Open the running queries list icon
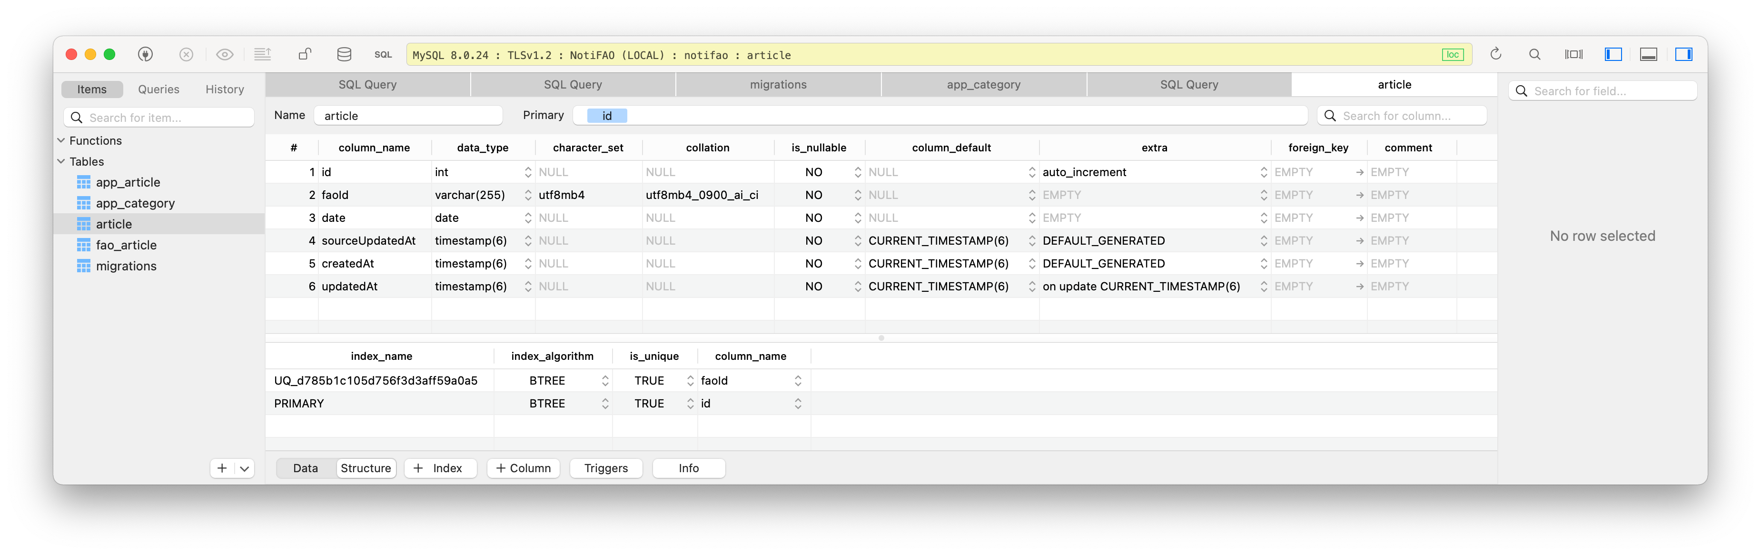Viewport: 1761px width, 555px height. pyautogui.click(x=263, y=54)
